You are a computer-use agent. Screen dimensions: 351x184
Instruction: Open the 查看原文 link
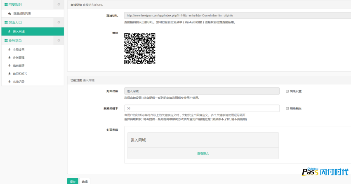pos(203,154)
